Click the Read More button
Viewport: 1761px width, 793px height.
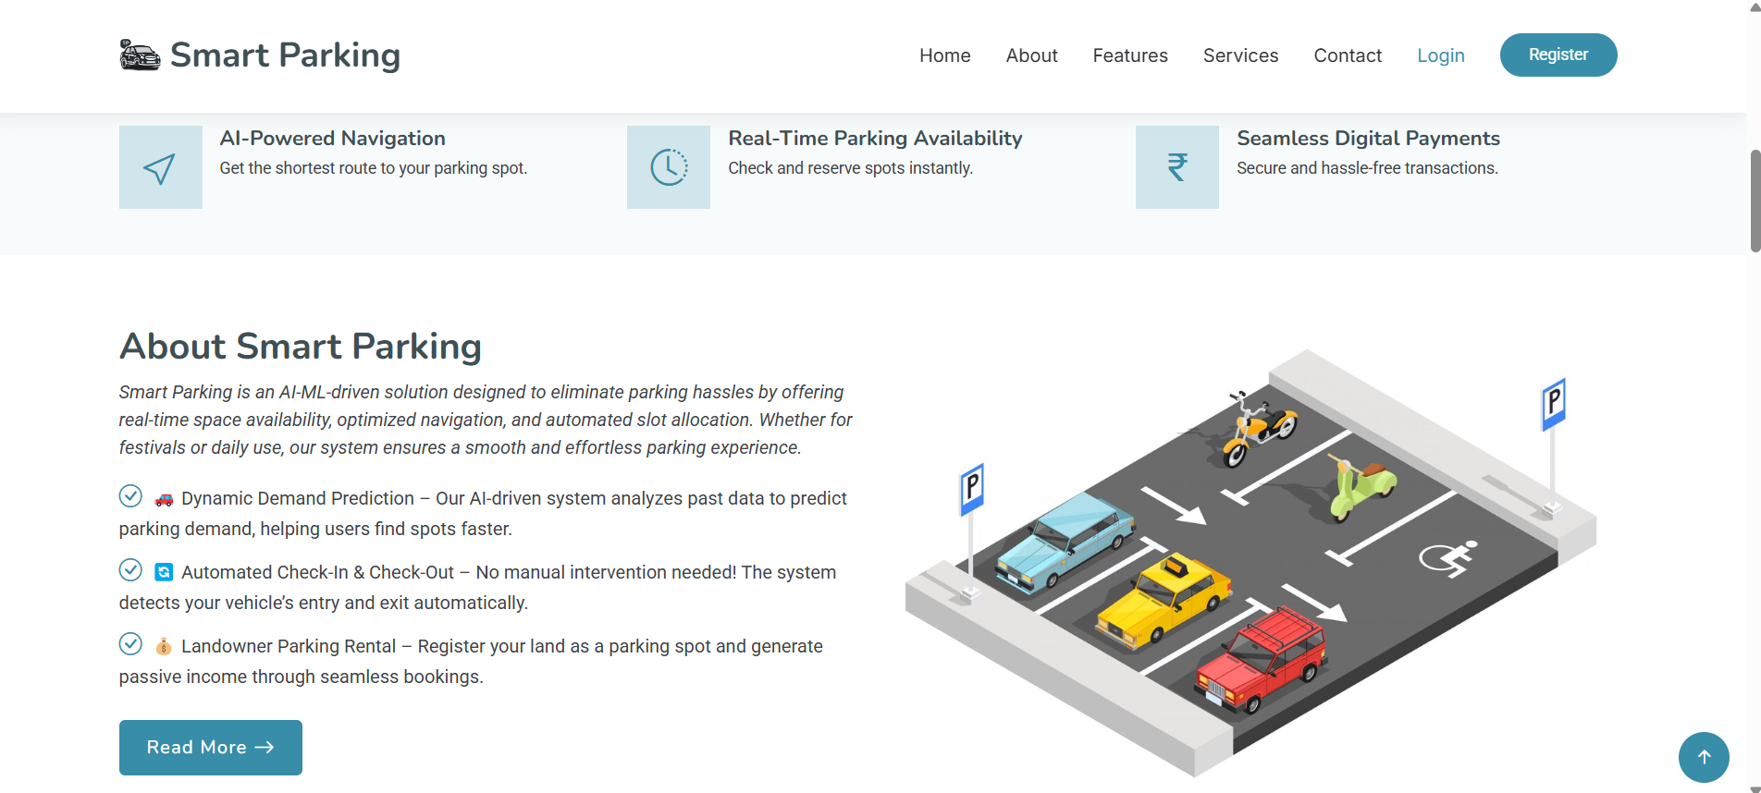click(211, 748)
